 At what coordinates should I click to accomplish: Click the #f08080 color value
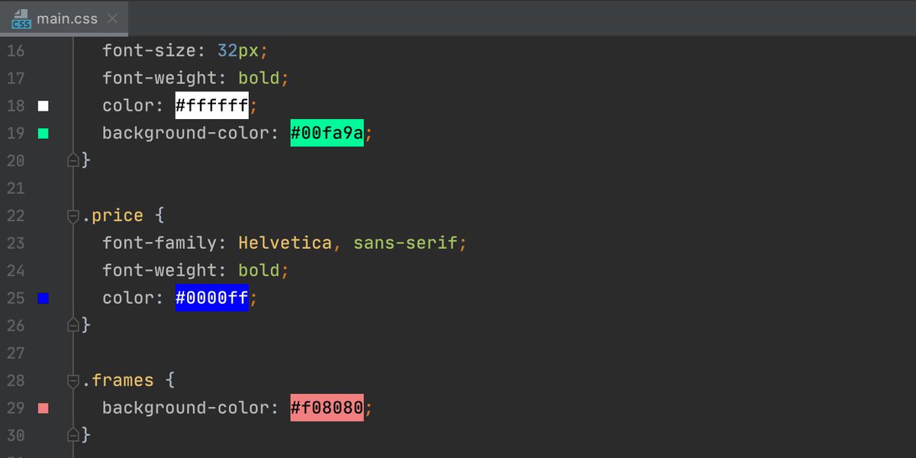pyautogui.click(x=327, y=408)
